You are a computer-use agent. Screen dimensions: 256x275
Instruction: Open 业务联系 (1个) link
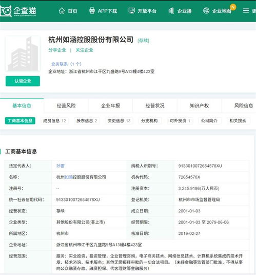66,64
